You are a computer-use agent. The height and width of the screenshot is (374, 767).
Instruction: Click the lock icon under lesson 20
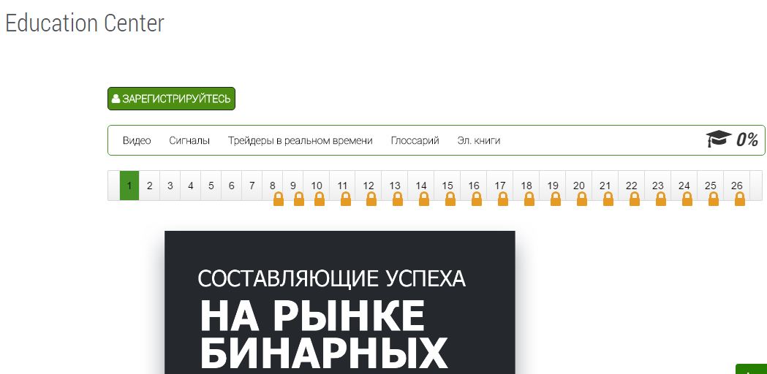[x=581, y=199]
